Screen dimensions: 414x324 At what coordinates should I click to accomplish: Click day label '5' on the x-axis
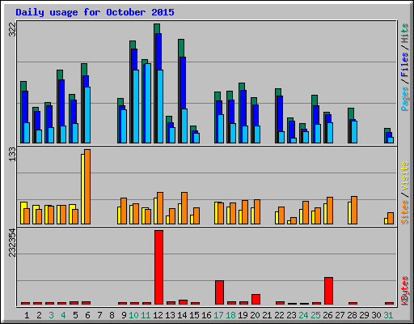click(x=75, y=315)
